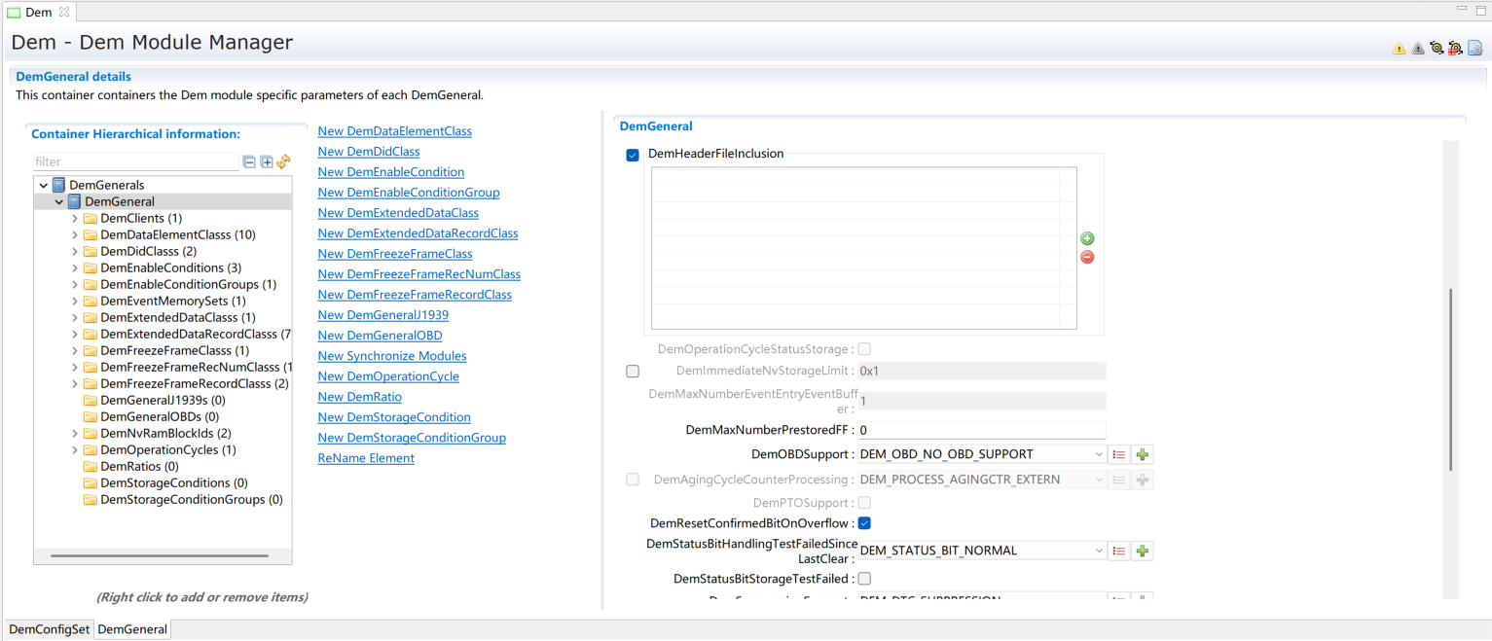Click red remove icon beside header inclusion list
This screenshot has height=641, width=1492.
click(1087, 257)
